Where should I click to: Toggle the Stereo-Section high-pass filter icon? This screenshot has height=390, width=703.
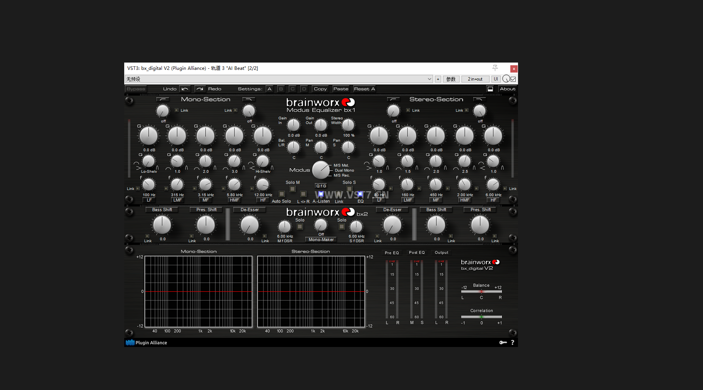(x=393, y=99)
